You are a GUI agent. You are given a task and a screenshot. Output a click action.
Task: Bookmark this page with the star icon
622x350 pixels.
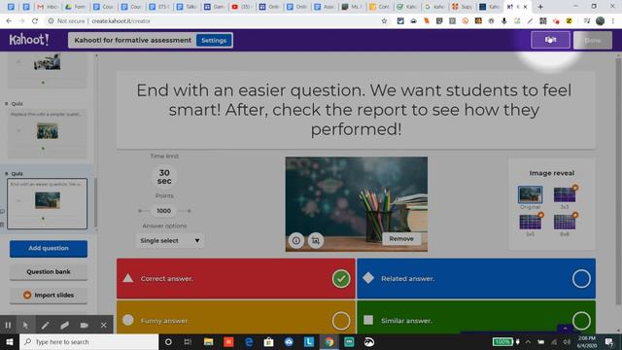[384, 21]
